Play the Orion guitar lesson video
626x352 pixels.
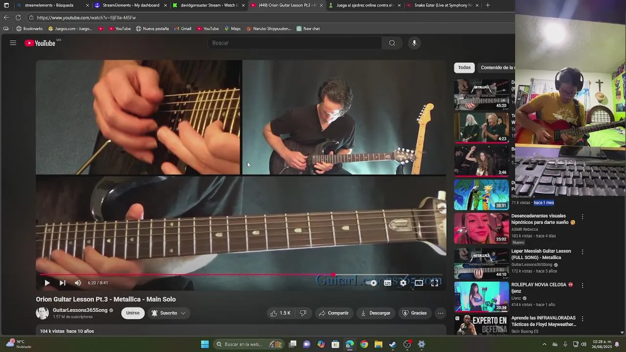(47, 283)
